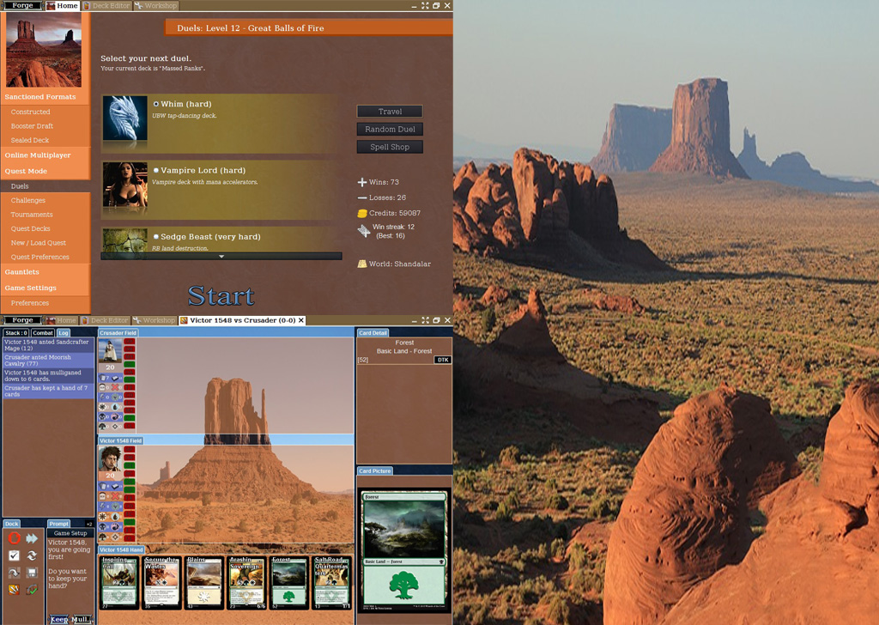Click the red concede icon in the Dock
Screen dimensions: 879x625
[x=14, y=538]
